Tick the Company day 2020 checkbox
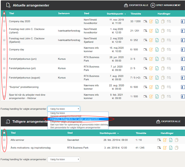Viewport: 185px width, 167px height. pos(4,21)
